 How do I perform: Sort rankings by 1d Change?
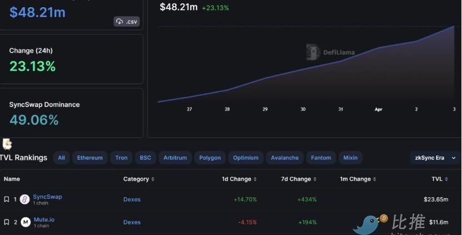(255, 180)
